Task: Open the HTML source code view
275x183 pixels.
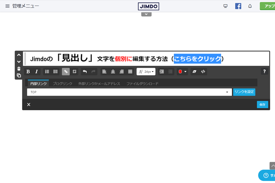Action: (x=203, y=72)
